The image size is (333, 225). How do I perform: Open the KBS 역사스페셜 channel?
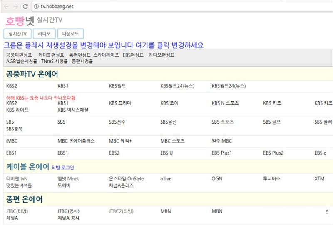pyautogui.click(x=73, y=110)
